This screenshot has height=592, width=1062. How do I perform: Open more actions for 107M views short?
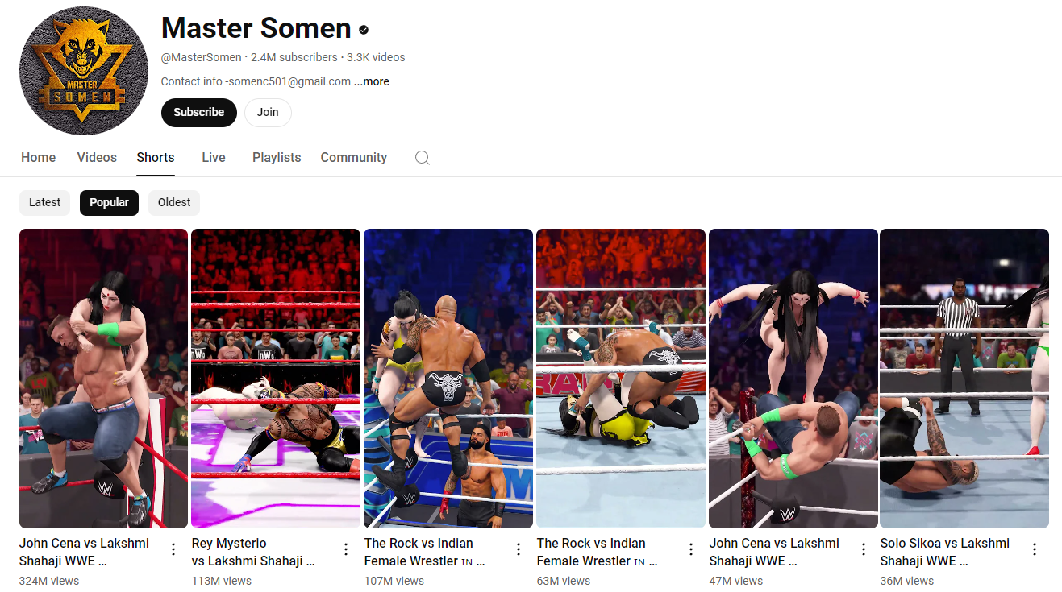point(519,549)
